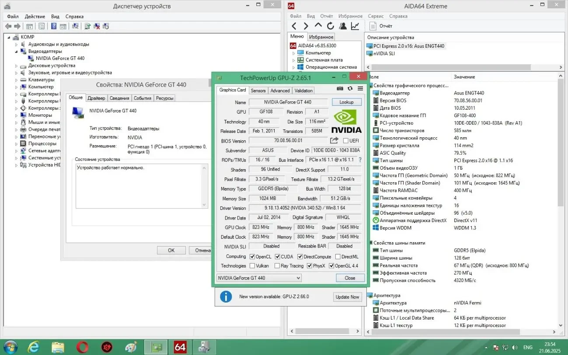Expand Компьютер in AIDA64 menu tree
This screenshot has width=568, height=355.
coord(294,53)
